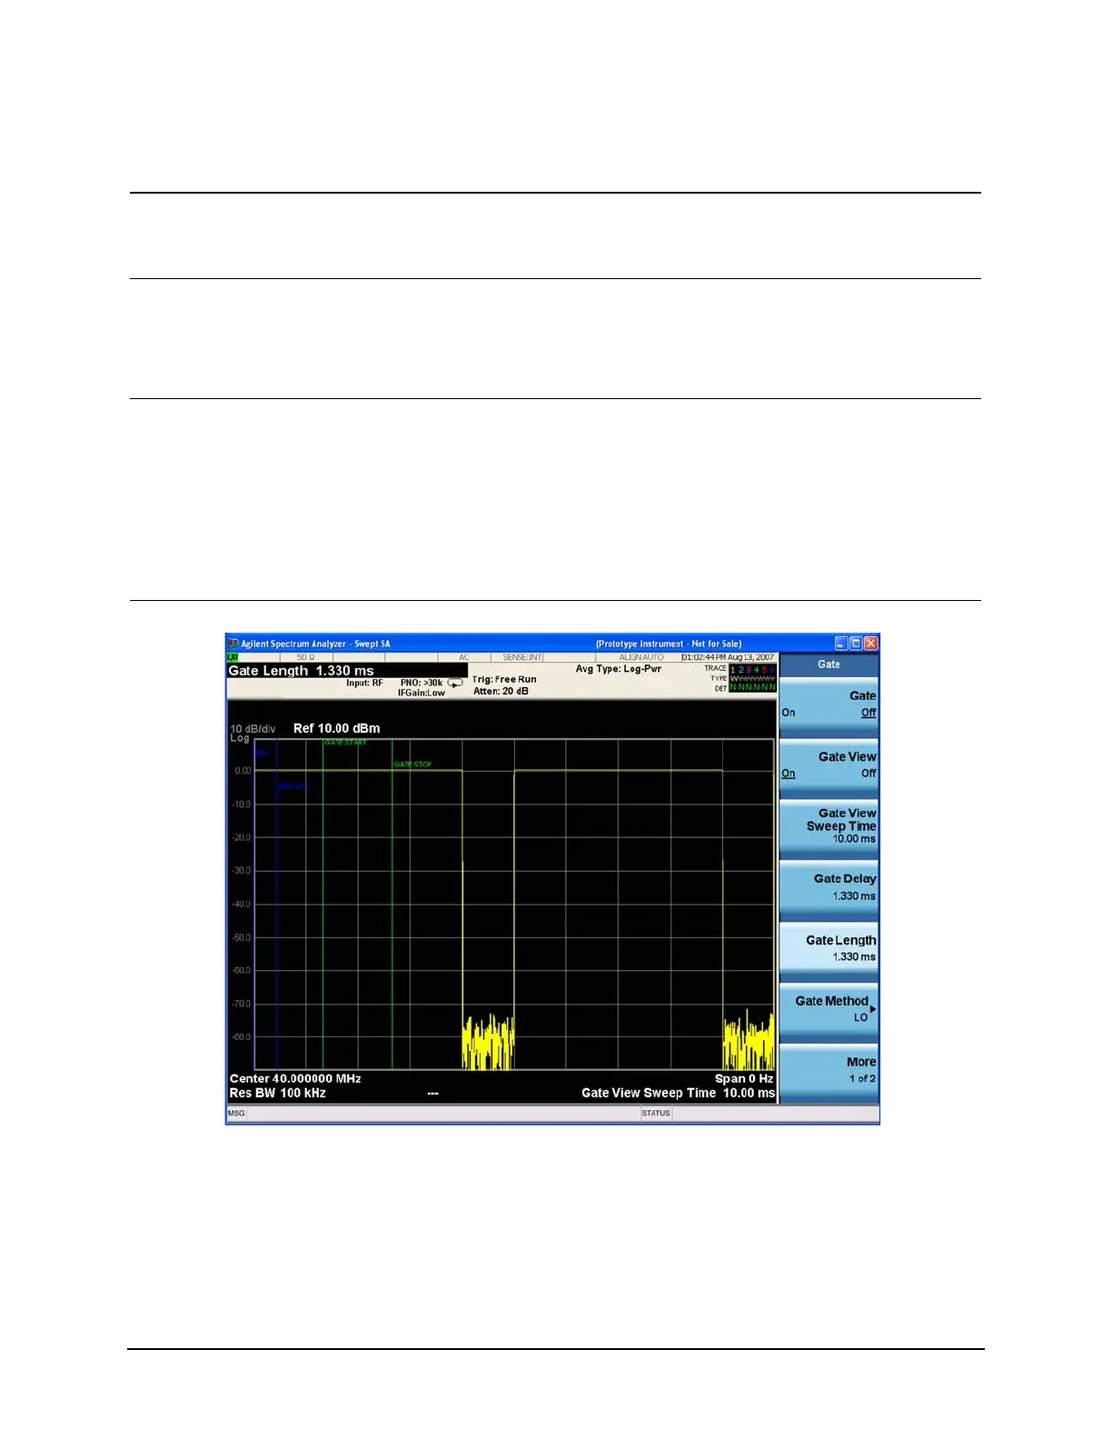Click the 50 Ω impedance cell
This screenshot has width=1112, height=1440.
point(306,657)
